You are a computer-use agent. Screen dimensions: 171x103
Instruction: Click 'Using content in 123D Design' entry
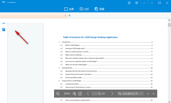[x=105, y=81]
